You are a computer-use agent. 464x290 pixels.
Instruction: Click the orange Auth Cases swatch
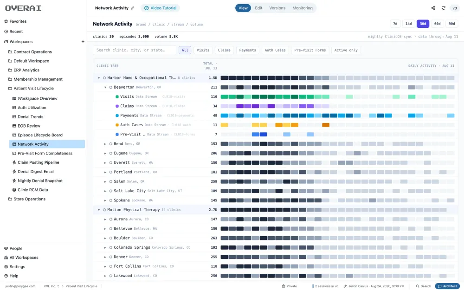pos(117,125)
